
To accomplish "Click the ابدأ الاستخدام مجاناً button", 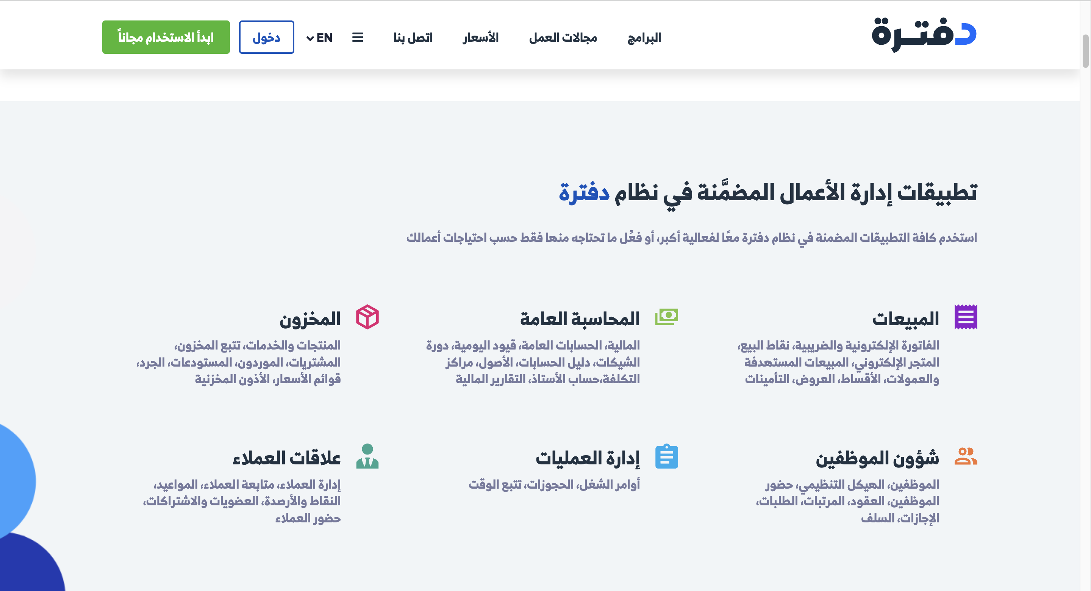I will (166, 37).
